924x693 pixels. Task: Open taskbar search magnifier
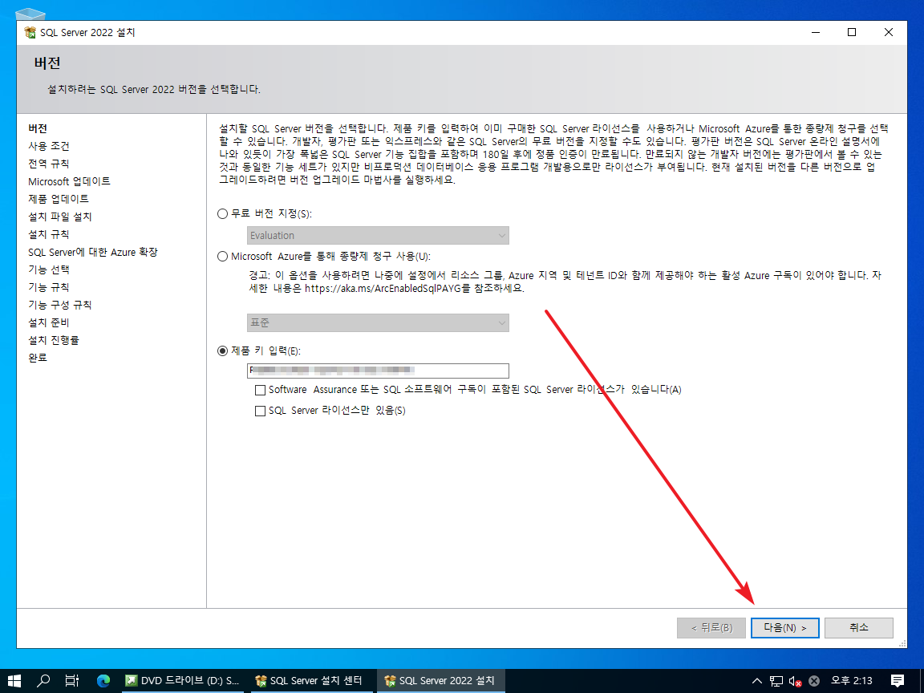43,681
